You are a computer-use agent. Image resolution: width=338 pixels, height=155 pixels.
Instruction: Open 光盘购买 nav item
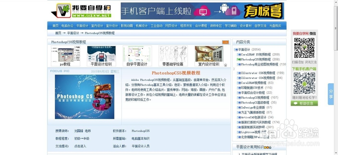(x=275, y=26)
